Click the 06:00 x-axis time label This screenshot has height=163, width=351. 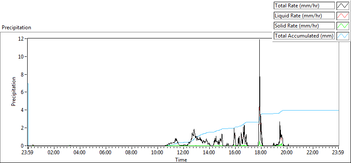(x=106, y=153)
